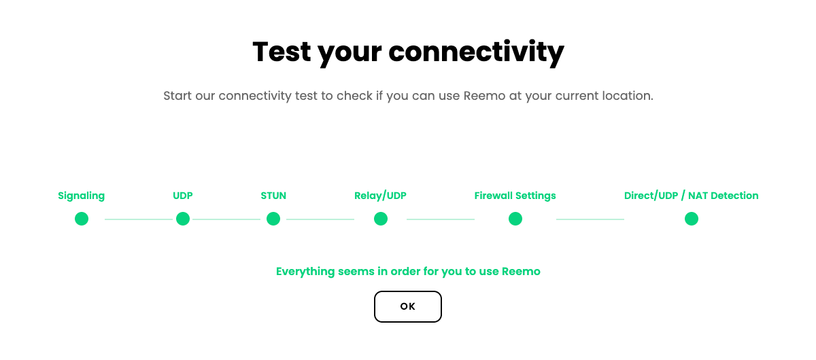
Task: Select the Firewall Settings status dot
Action: [515, 219]
